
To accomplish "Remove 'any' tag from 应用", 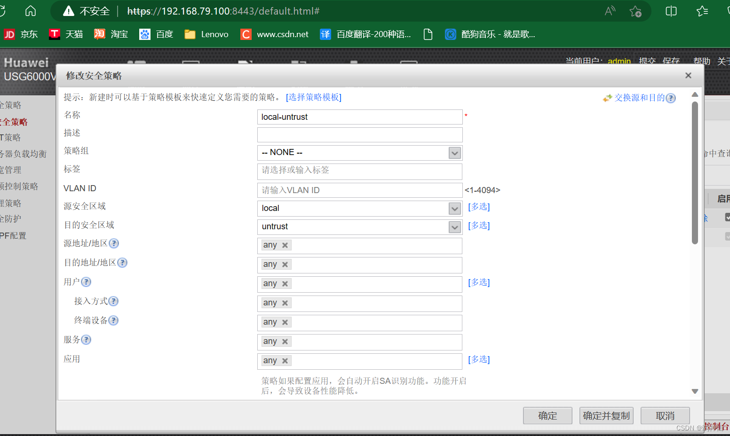I will point(285,361).
